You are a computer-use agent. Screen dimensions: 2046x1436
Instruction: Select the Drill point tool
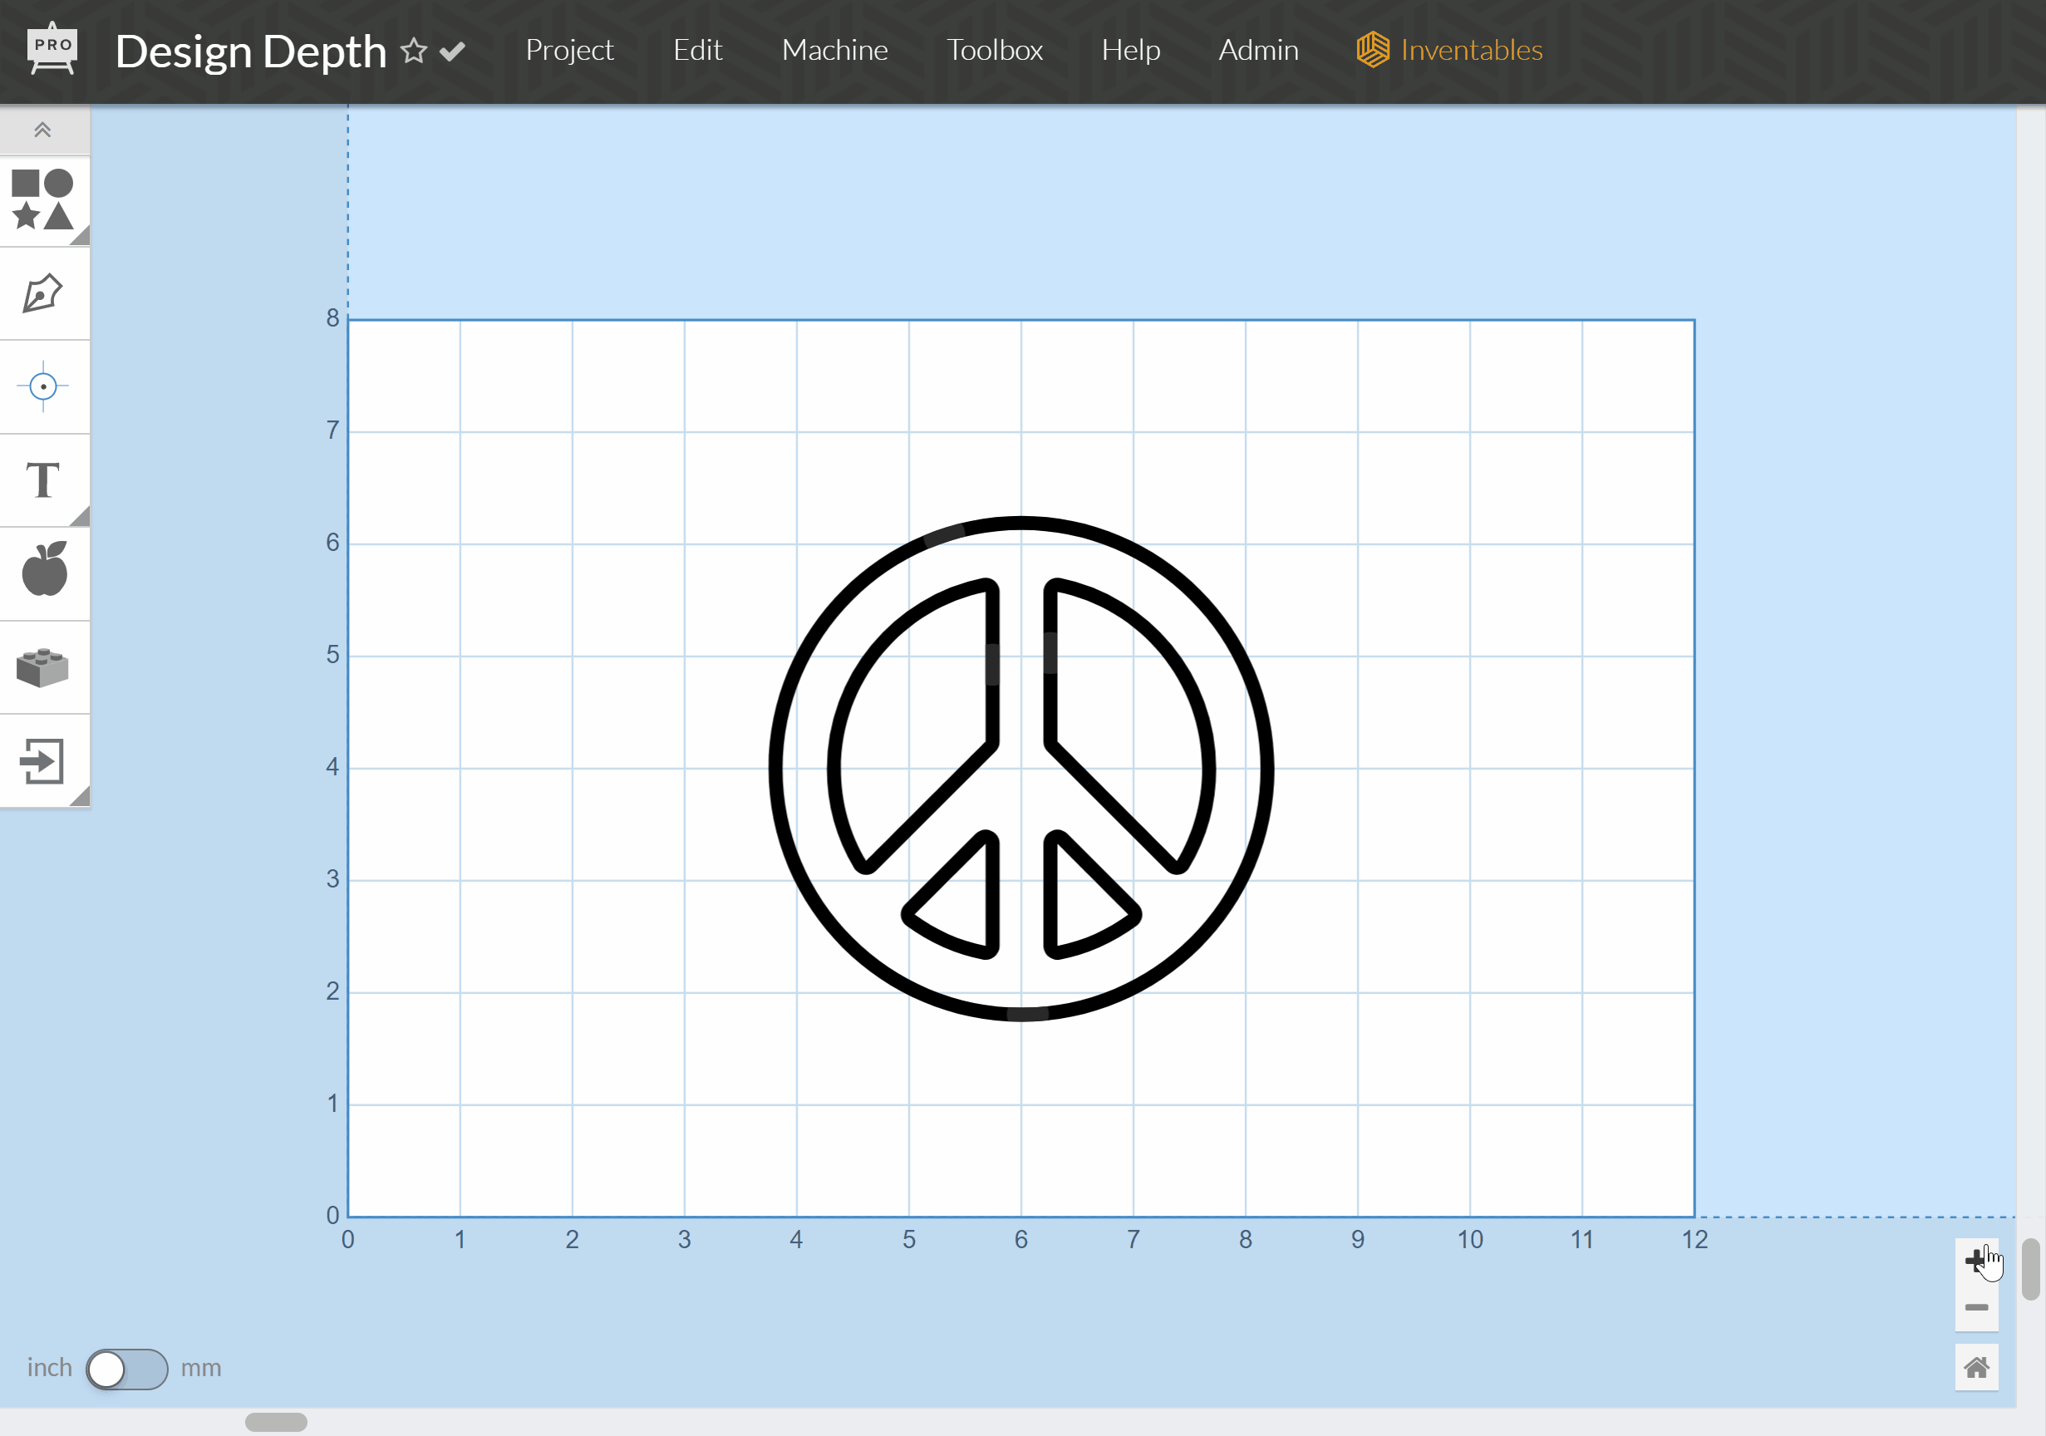42,387
